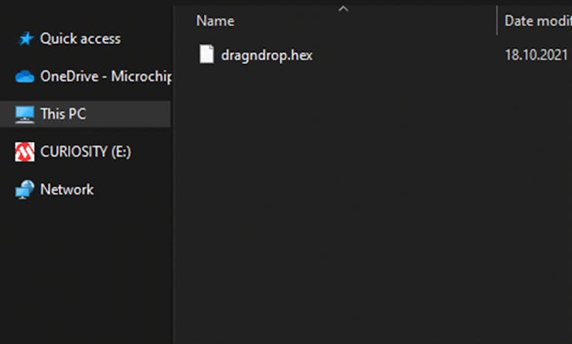Click the Network globe icon
The width and height of the screenshot is (572, 344).
click(x=26, y=190)
